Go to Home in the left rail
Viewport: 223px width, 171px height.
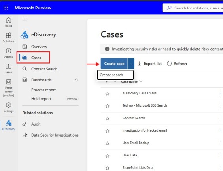tap(9, 22)
